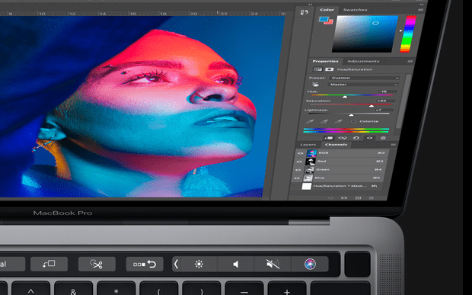The image size is (472, 295).
Task: Toggle visibility of the RGB channel
Action: (x=300, y=153)
